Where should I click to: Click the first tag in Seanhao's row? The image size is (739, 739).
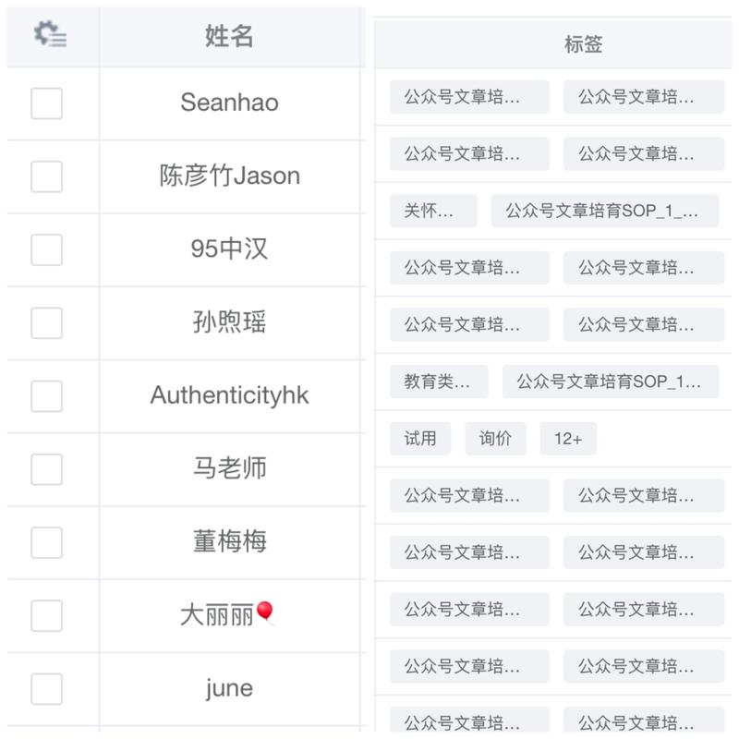coord(469,97)
